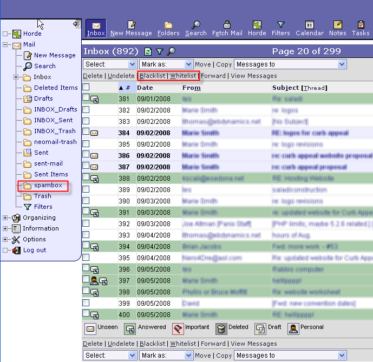Check the box for message 395

86,258
